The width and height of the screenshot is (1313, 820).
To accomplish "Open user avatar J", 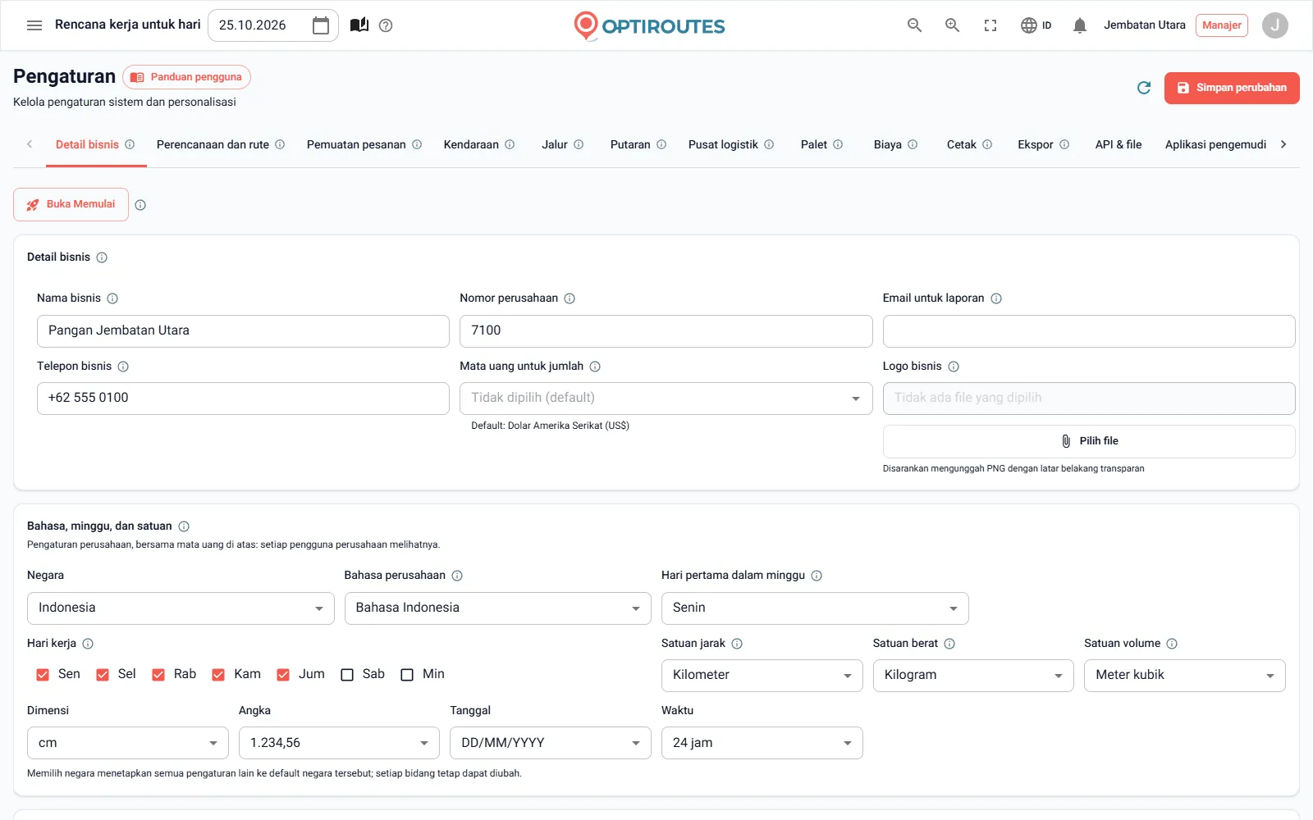I will point(1274,25).
